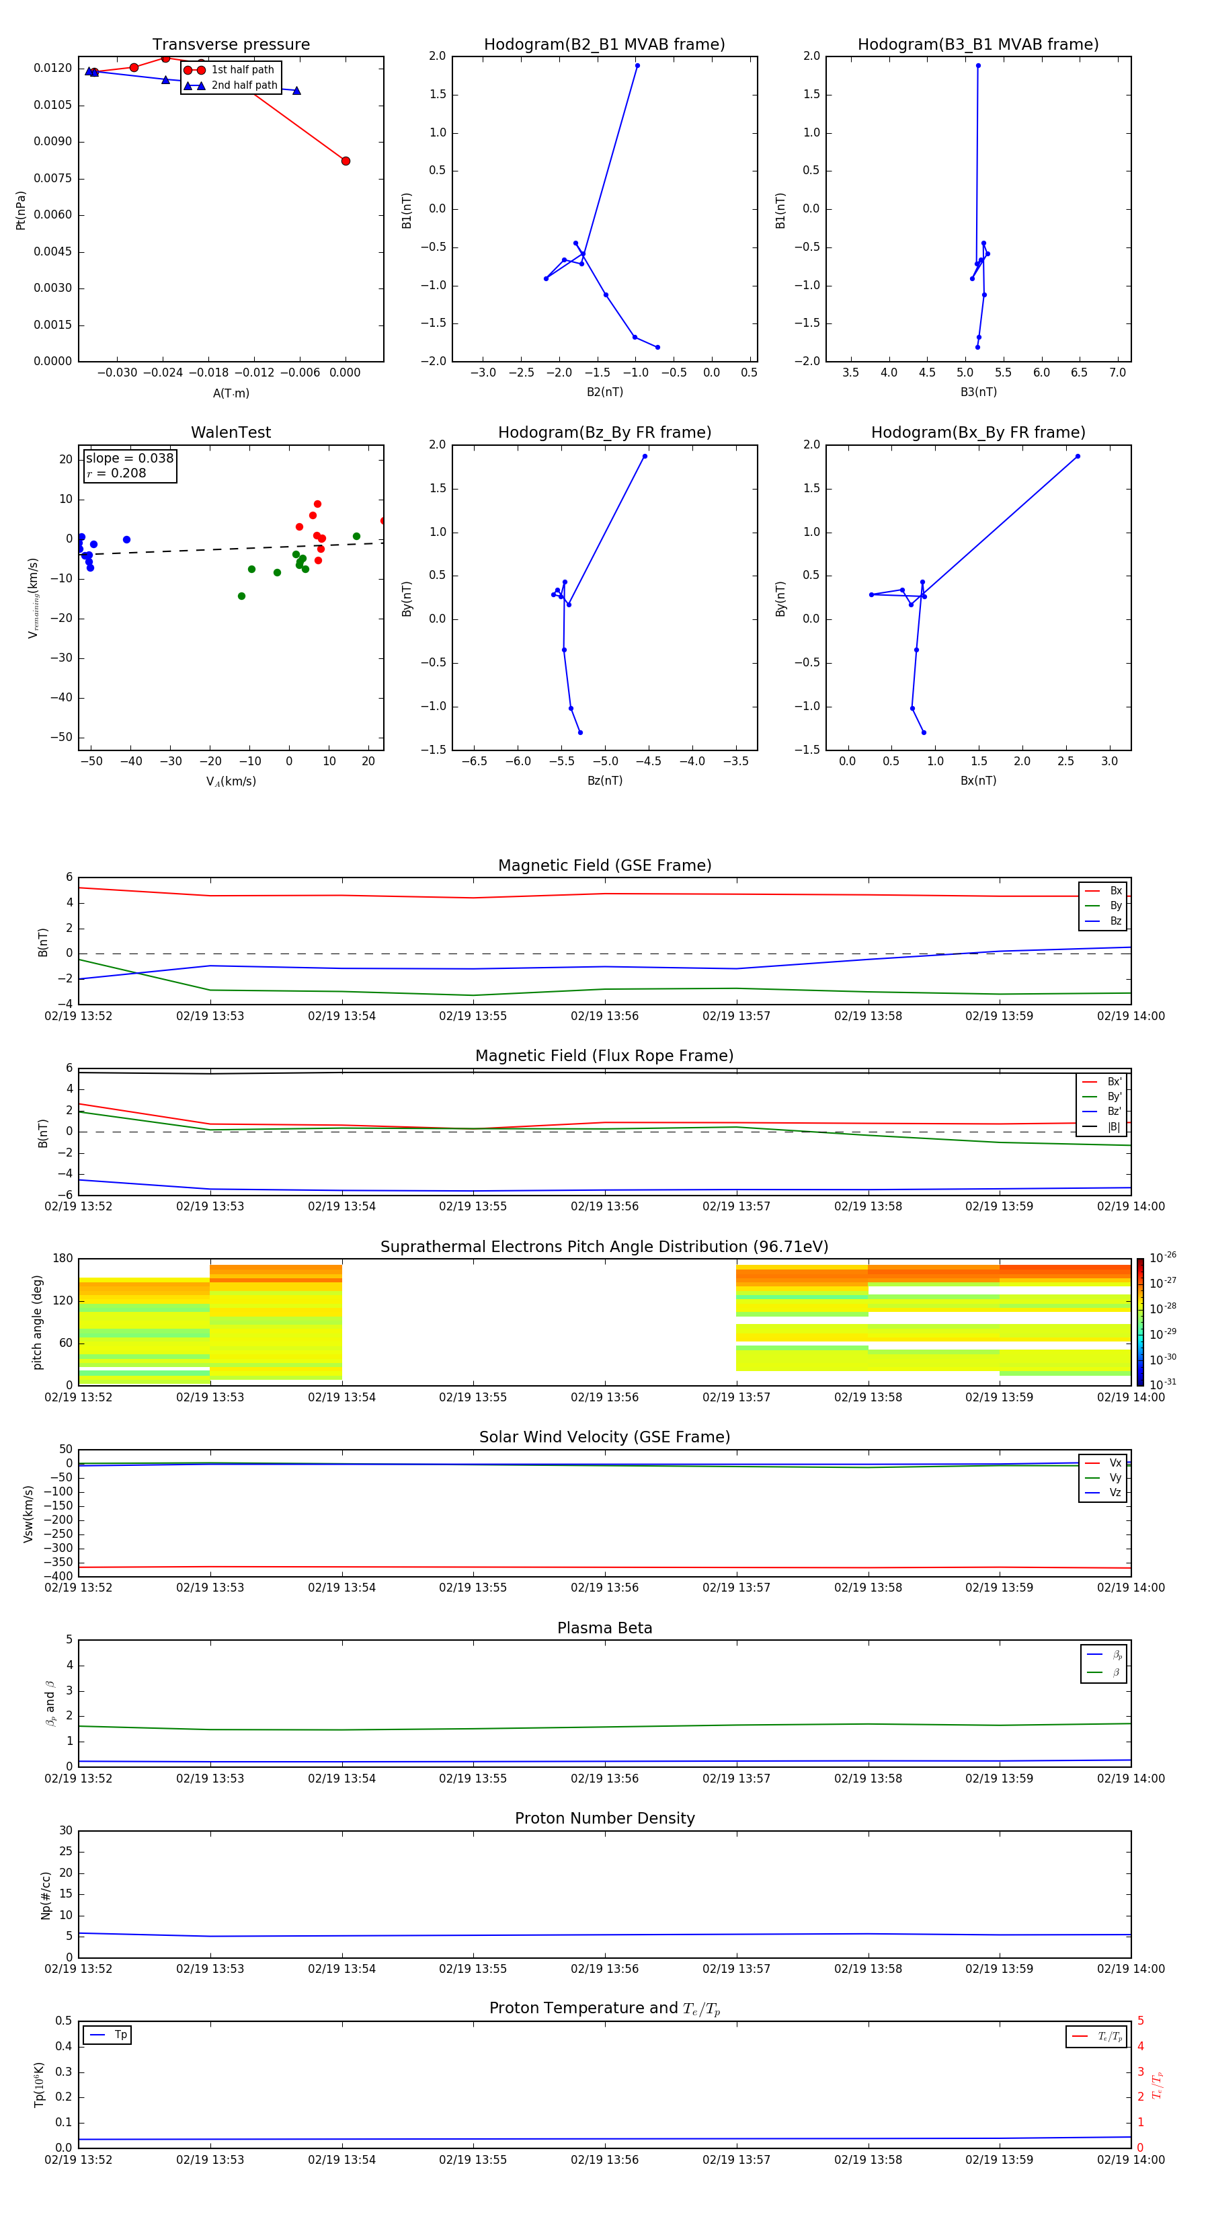Click the "slope = 0.038" annotation text
1210x2219 pixels.
(x=129, y=459)
